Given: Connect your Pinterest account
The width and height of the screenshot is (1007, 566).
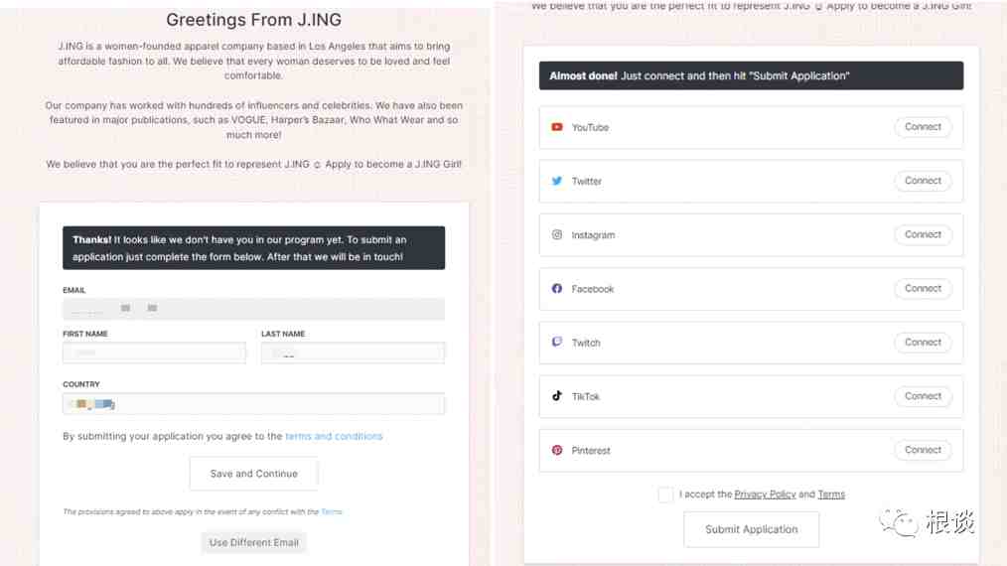Looking at the screenshot, I should point(923,451).
